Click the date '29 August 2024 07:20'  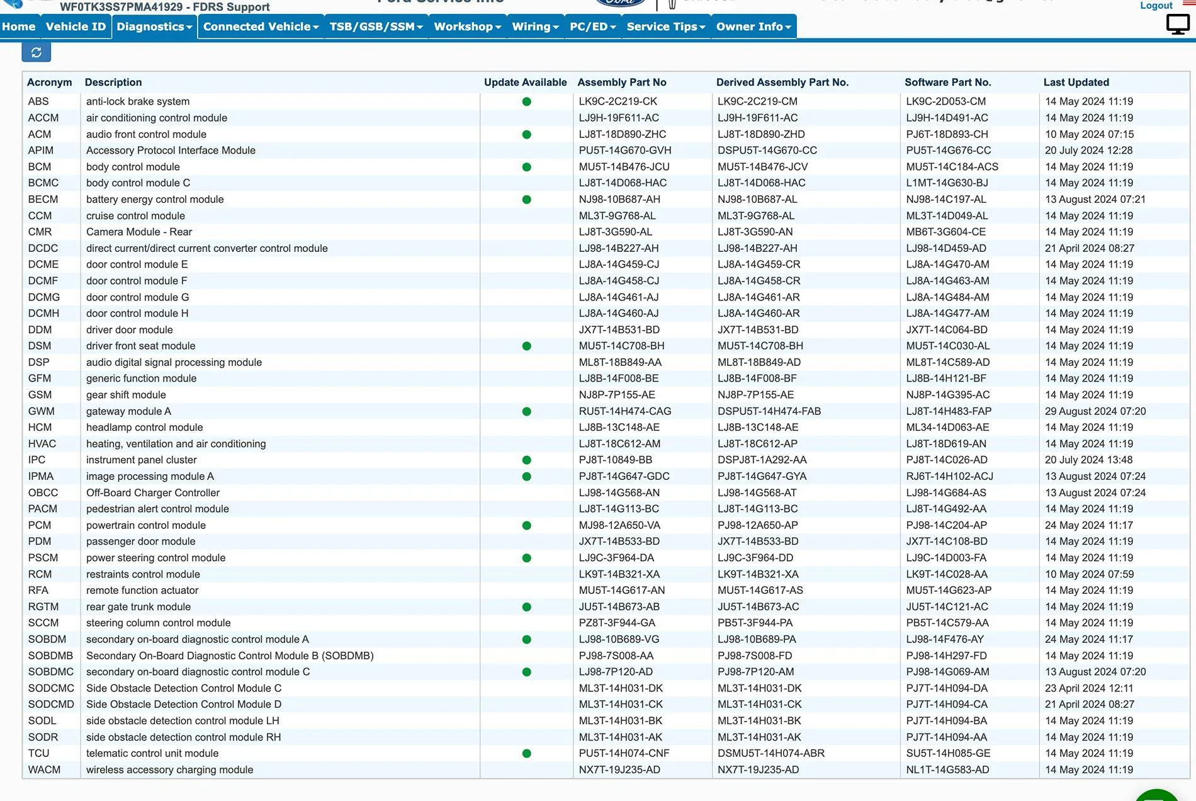coord(1095,411)
